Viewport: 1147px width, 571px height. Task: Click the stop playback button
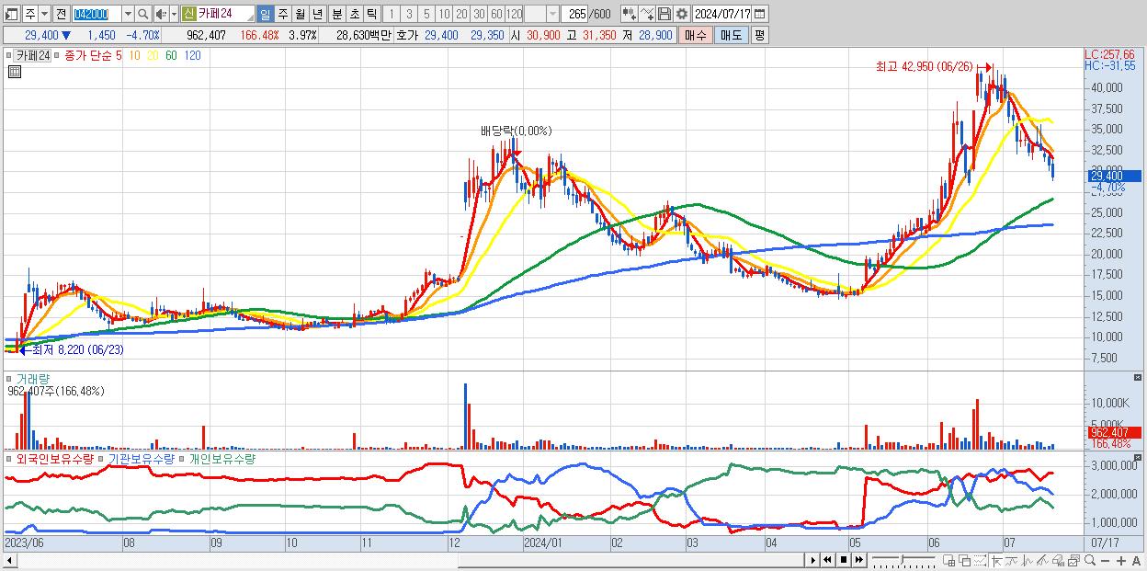[843, 560]
